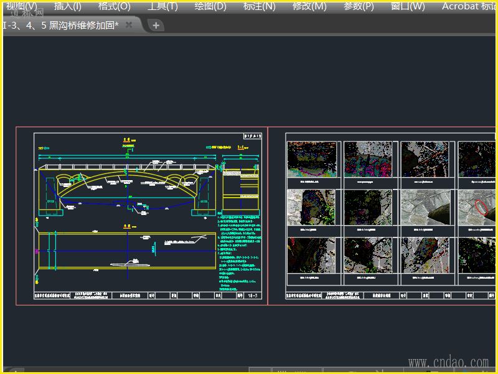Close the 黑沟桥维修加固 drawing tab
This screenshot has height=374, width=498.
pyautogui.click(x=129, y=25)
